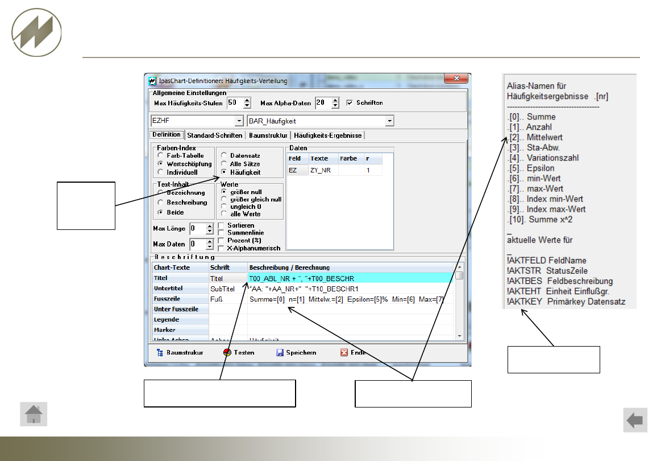Click the Ende red X icon
Image resolution: width=665 pixels, height=461 pixels.
[344, 352]
